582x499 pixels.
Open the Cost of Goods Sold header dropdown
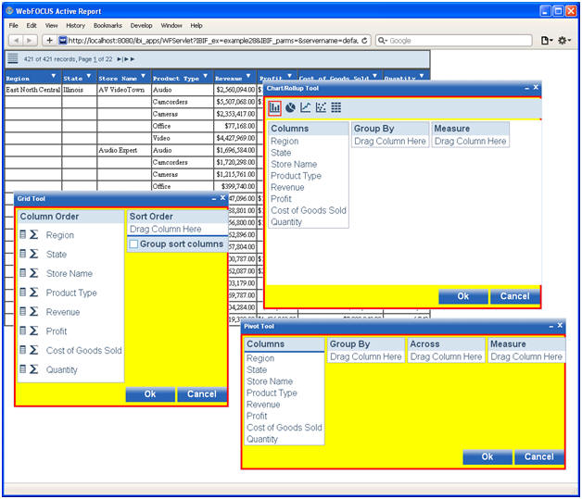(x=375, y=76)
